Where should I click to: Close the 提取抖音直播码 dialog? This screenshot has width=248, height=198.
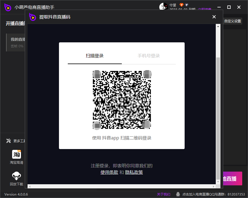(x=214, y=17)
